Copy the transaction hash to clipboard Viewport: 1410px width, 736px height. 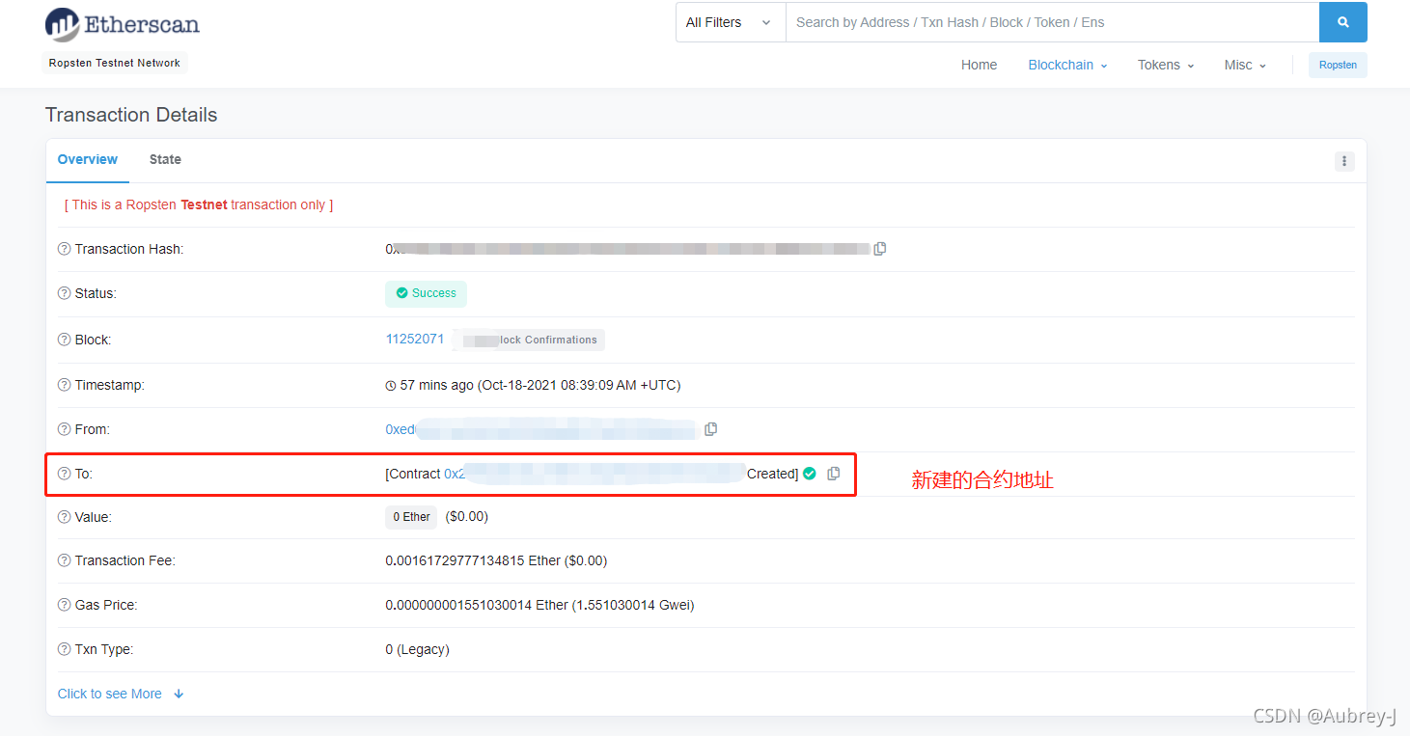tap(880, 249)
